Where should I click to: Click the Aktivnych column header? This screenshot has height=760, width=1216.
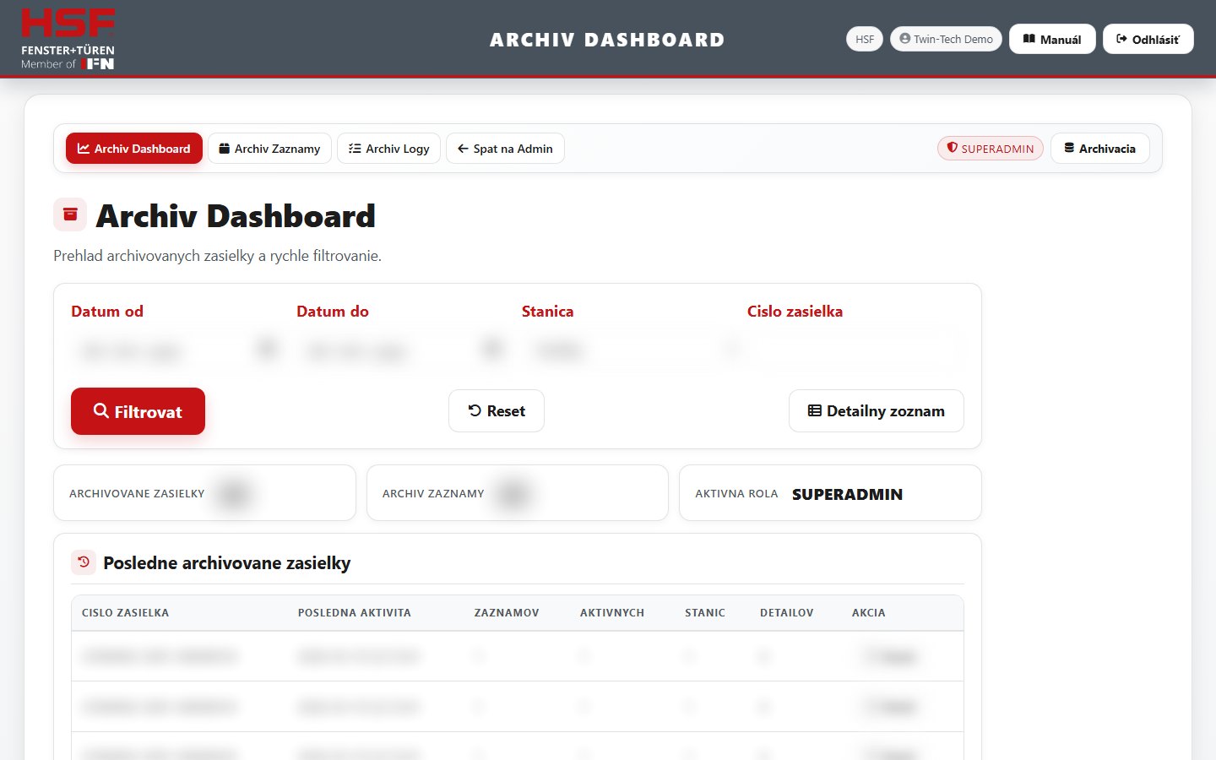[x=612, y=613]
